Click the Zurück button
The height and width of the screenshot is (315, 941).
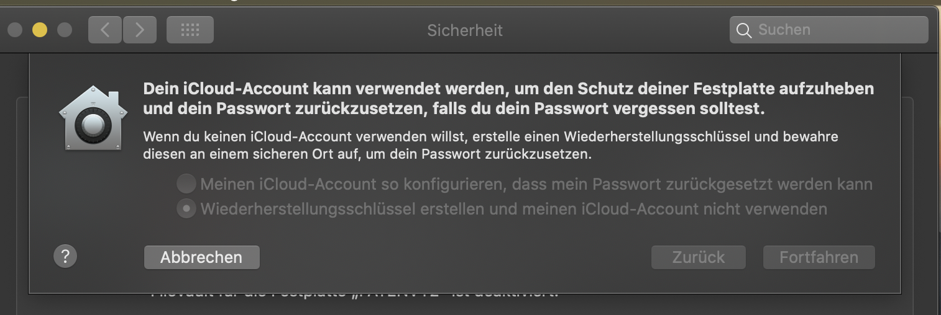698,257
